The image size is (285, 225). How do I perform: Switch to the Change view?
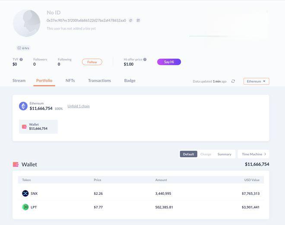206,154
